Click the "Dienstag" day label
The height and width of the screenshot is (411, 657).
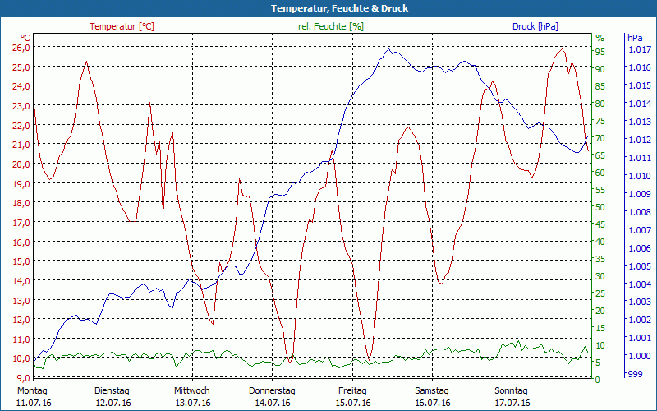pyautogui.click(x=113, y=390)
